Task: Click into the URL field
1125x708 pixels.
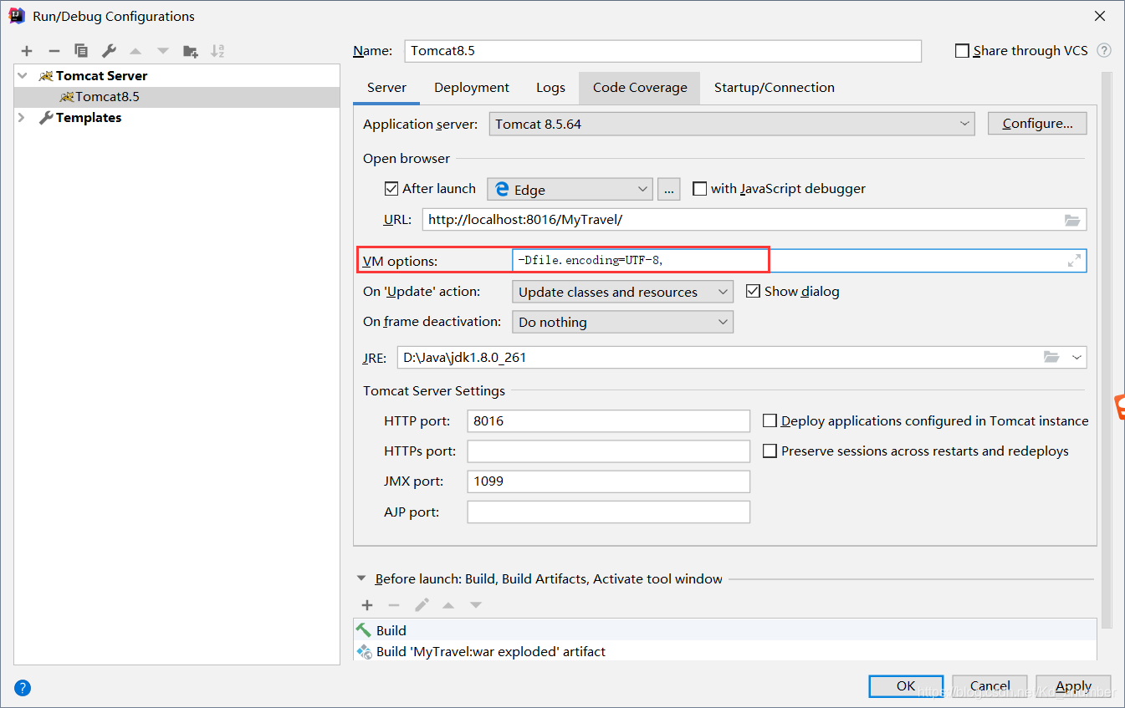Action: click(x=754, y=220)
